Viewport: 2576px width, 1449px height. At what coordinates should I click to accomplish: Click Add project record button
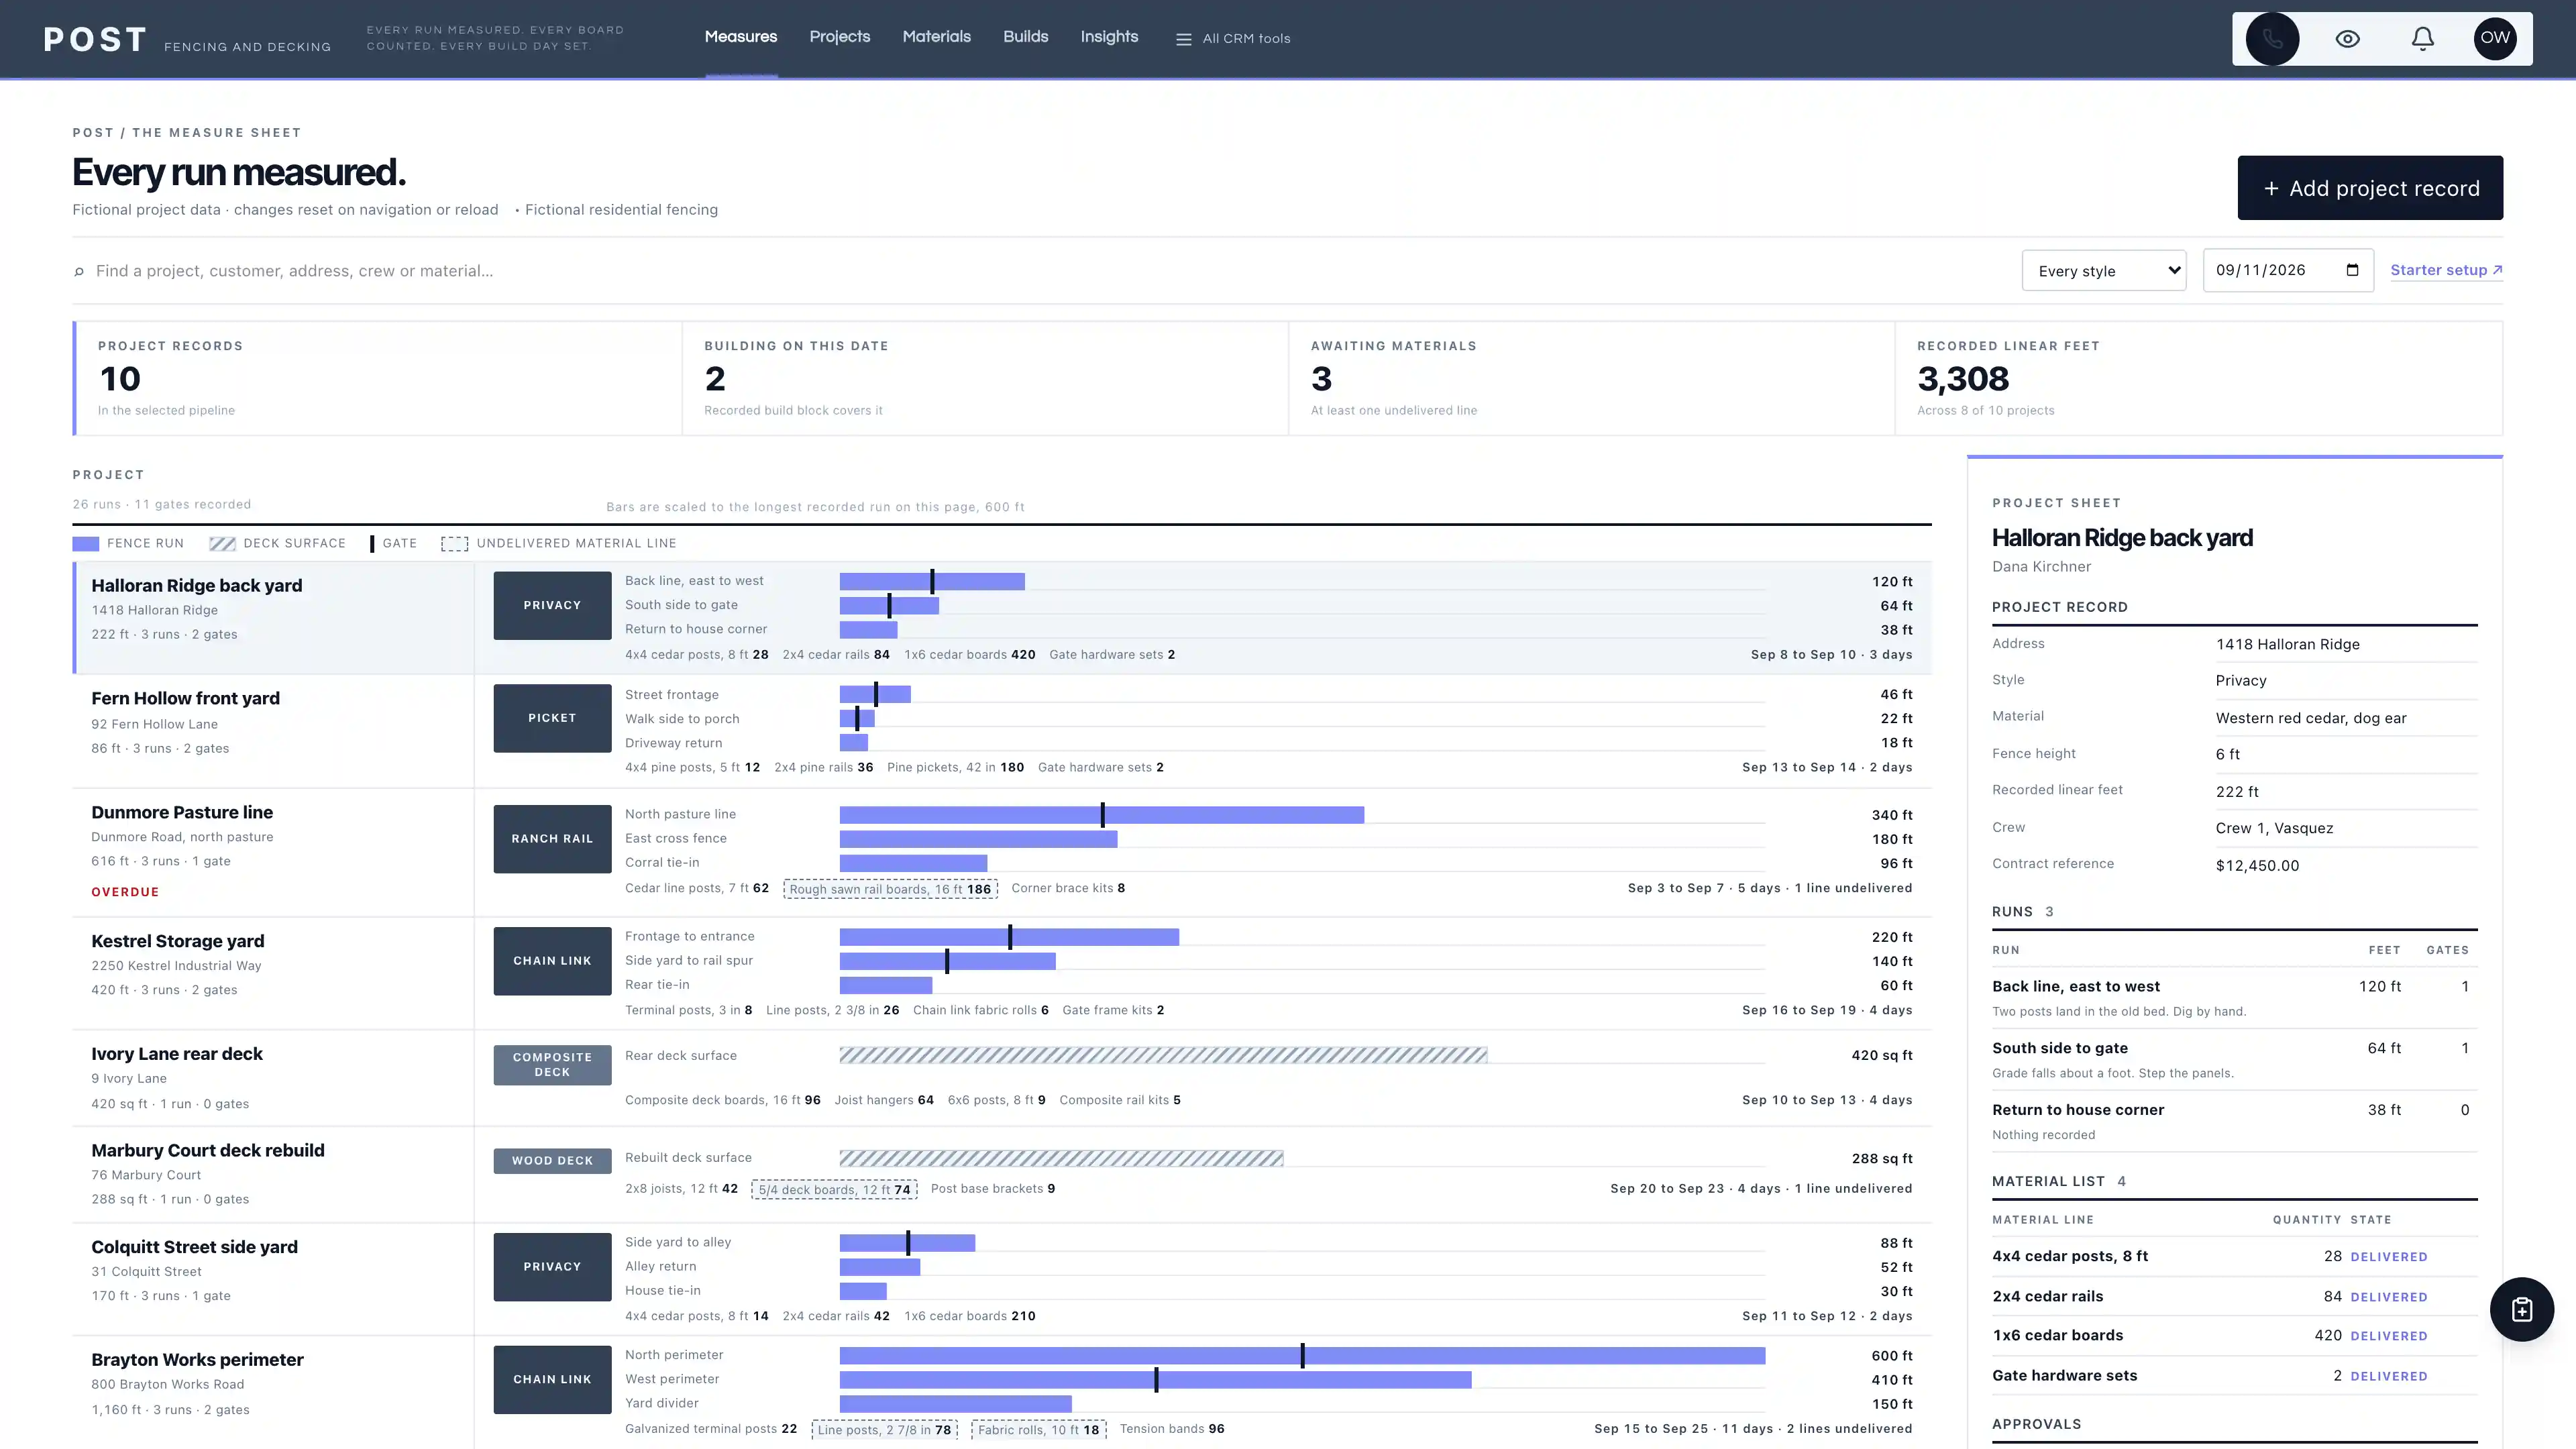tap(2370, 188)
